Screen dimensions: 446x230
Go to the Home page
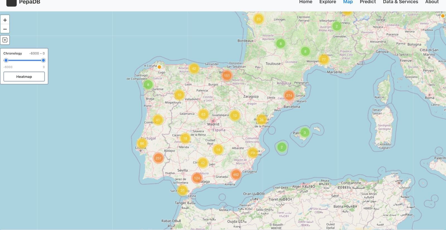[x=306, y=2]
